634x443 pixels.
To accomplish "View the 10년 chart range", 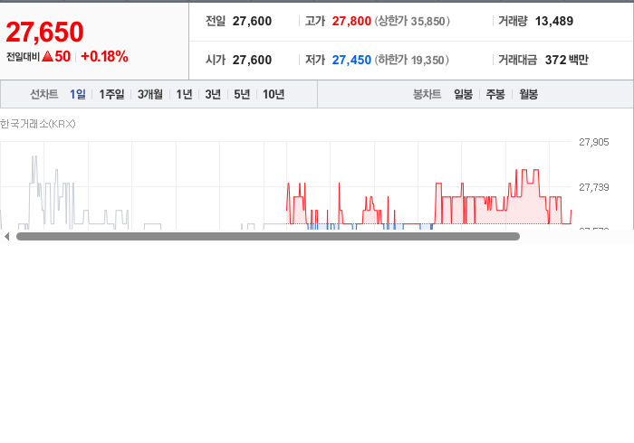I will point(274,94).
